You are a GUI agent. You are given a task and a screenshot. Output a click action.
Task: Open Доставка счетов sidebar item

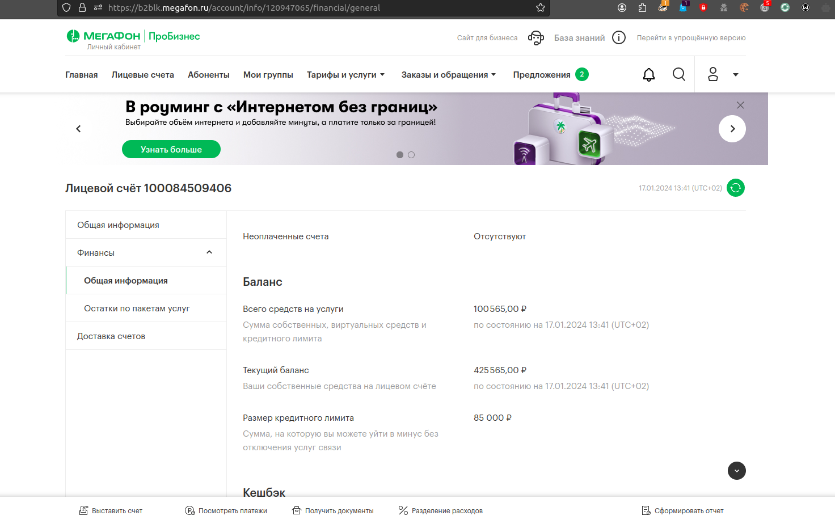pos(146,336)
